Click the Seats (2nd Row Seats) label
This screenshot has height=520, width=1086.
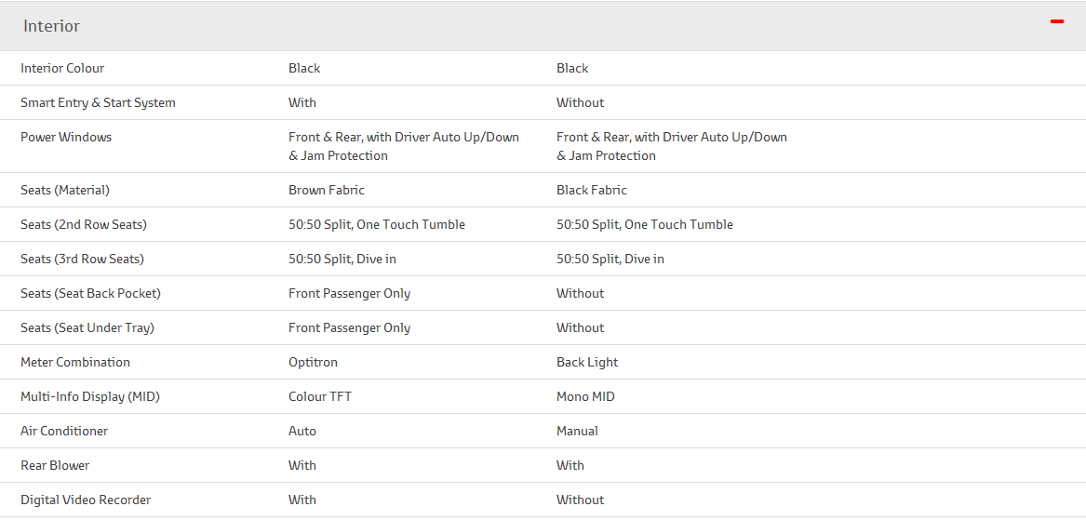click(x=84, y=224)
